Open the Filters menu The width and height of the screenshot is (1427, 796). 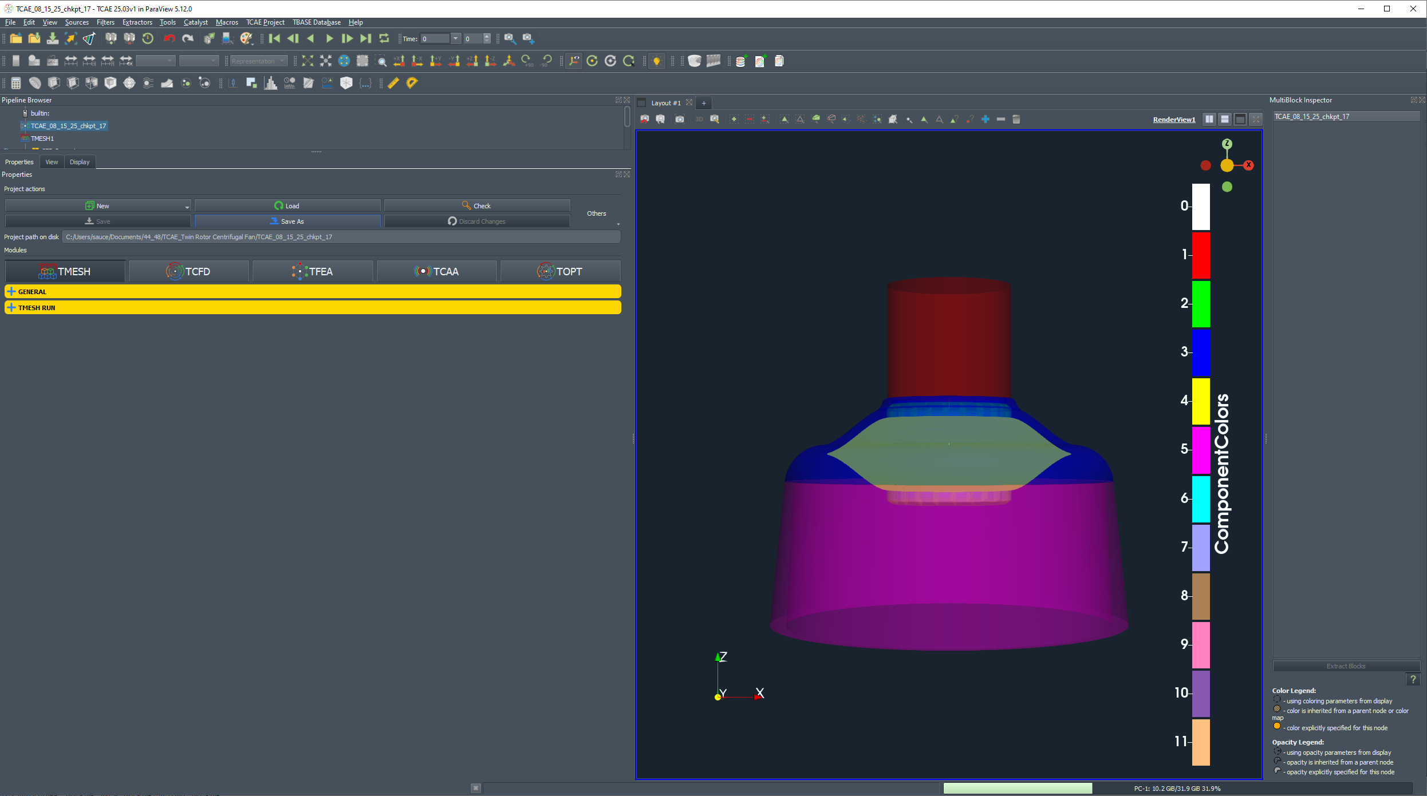[105, 22]
